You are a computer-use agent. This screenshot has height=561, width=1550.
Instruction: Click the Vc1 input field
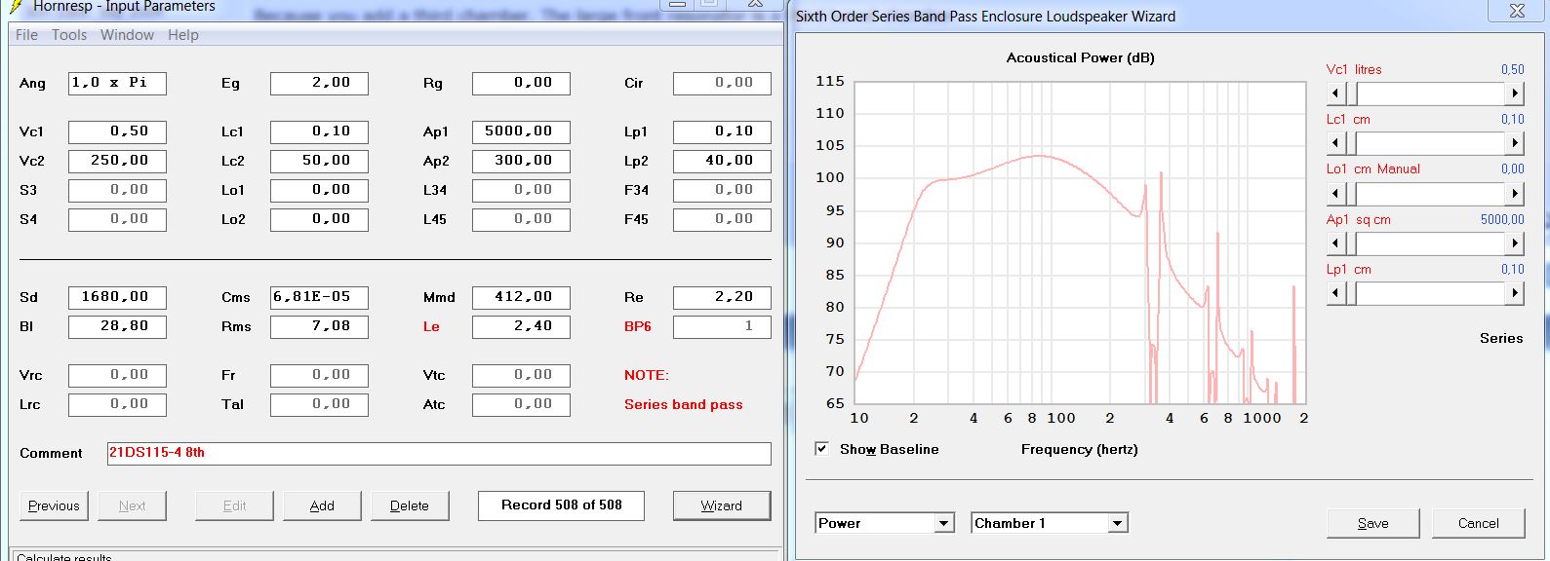tap(117, 131)
